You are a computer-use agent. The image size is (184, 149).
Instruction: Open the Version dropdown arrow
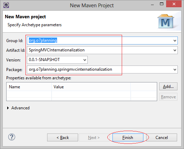tap(85, 60)
